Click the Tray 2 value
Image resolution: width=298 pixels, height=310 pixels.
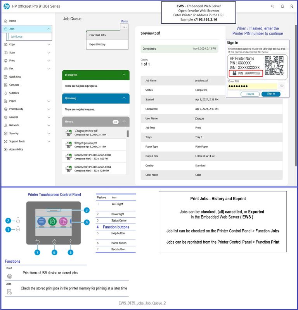(x=199, y=137)
